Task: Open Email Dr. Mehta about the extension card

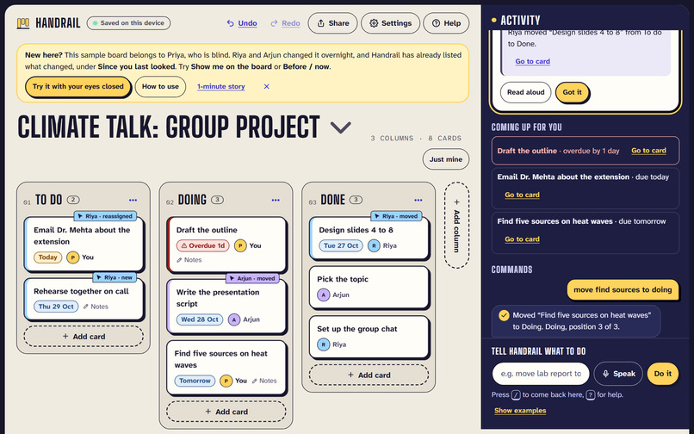Action: [x=84, y=244]
